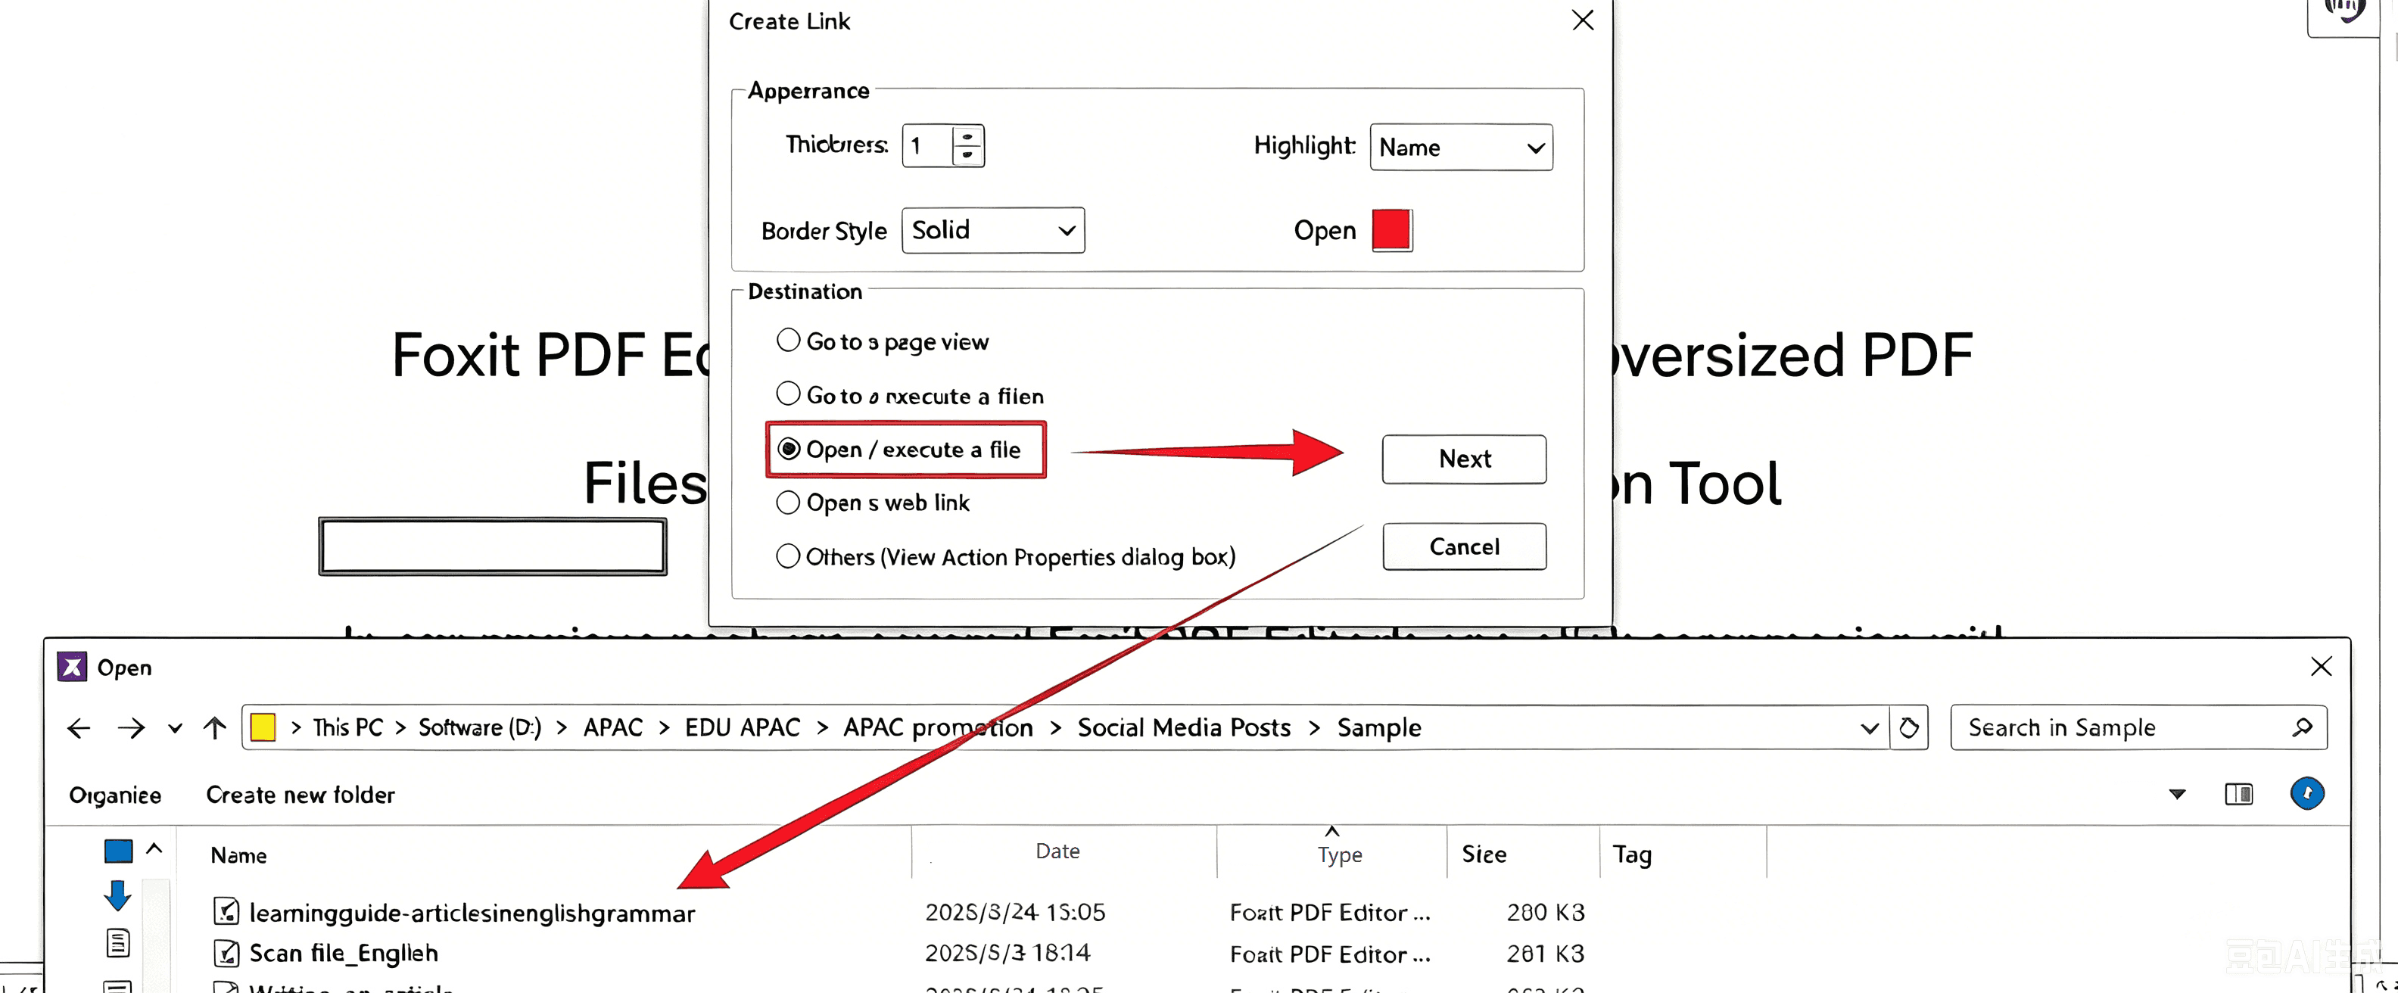Sort files by the Name column
The height and width of the screenshot is (993, 2398).
(238, 854)
